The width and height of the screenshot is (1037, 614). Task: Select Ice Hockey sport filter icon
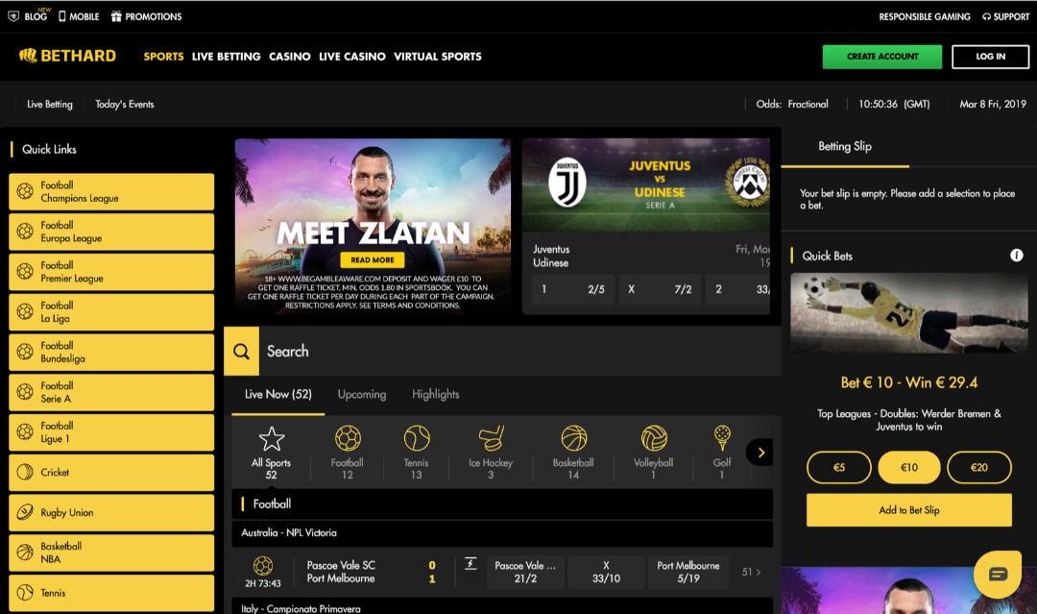click(491, 438)
